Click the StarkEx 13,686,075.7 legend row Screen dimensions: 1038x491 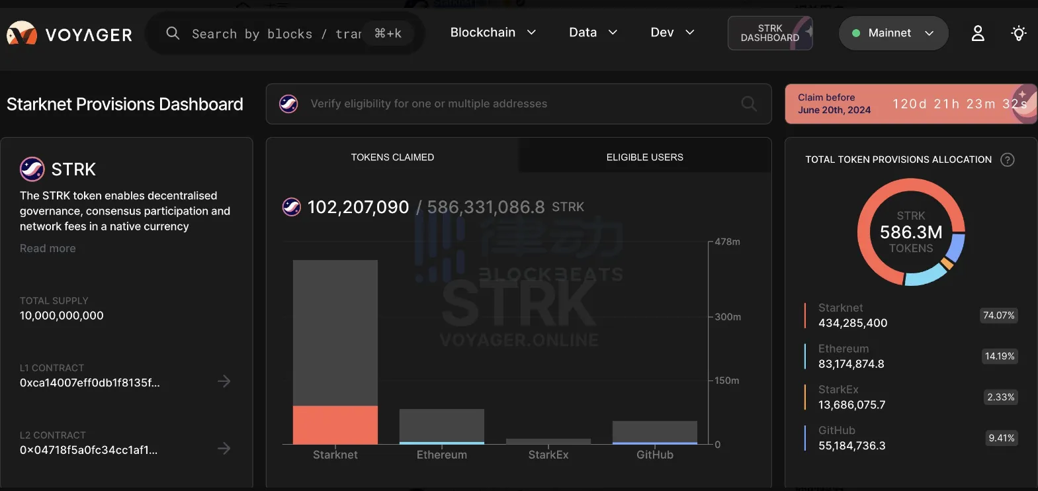(x=911, y=398)
